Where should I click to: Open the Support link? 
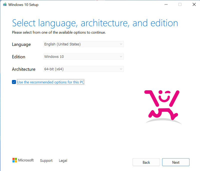(x=46, y=160)
